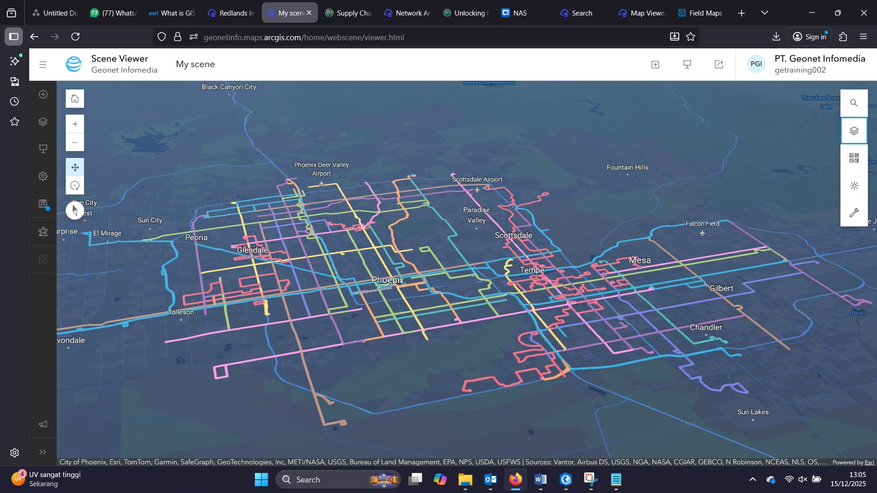The width and height of the screenshot is (877, 493).
Task: Click the Home default view button
Action: tap(75, 99)
